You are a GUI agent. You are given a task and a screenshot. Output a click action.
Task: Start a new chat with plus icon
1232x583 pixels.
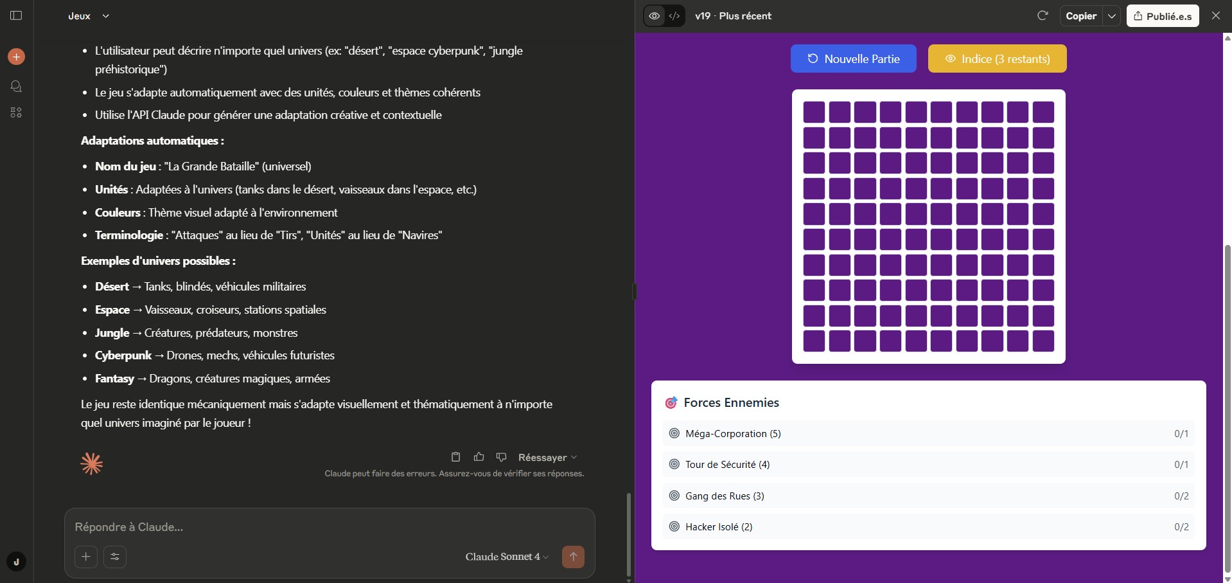tap(16, 57)
